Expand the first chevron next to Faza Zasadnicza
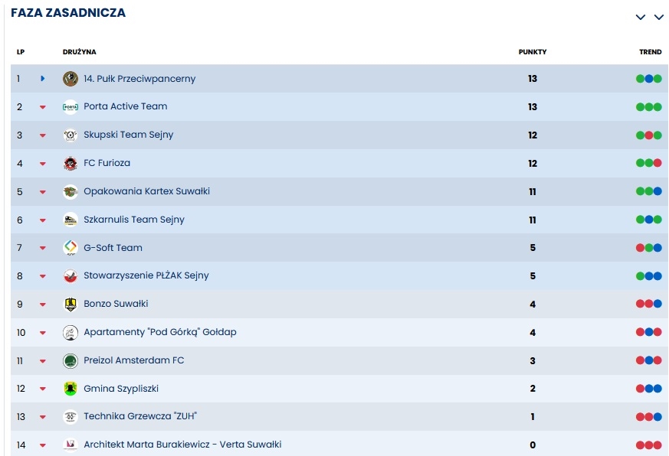This screenshot has width=669, height=456. [x=641, y=17]
